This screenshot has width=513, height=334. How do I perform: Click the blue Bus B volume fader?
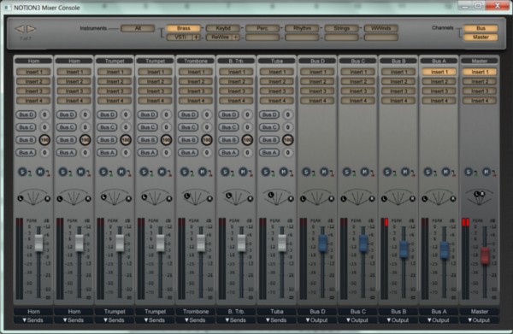tap(404, 249)
